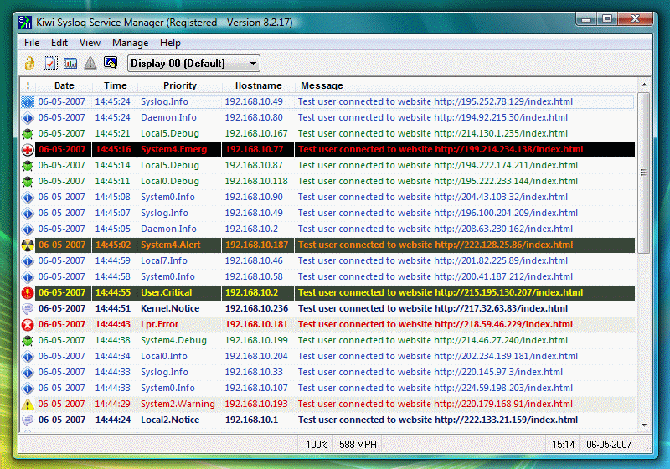Viewport: 670px width, 469px height.
Task: Click the bug icon on Local0.Debug row
Action: click(28, 182)
